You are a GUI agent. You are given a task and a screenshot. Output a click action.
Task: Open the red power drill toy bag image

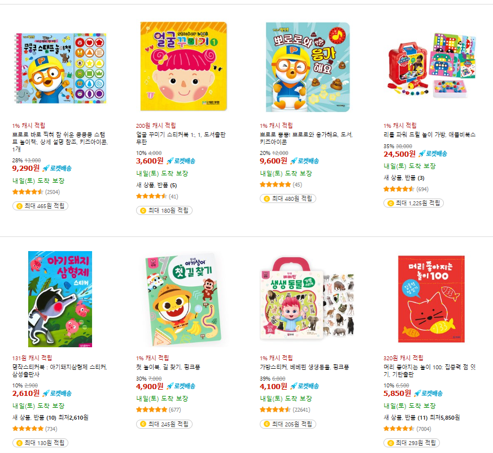[x=431, y=65]
